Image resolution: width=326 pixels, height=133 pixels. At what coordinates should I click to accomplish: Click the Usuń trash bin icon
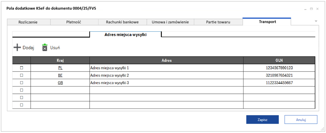coord(45,48)
